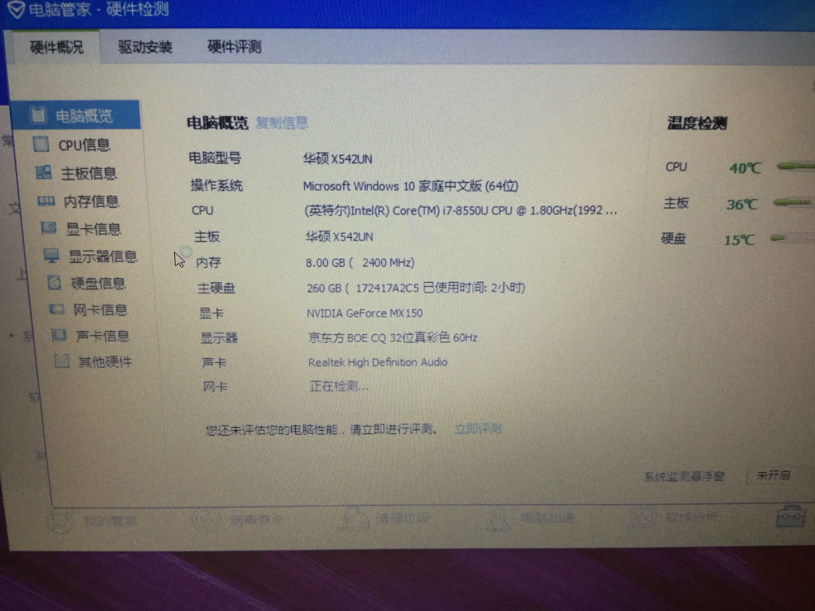The image size is (815, 611).
Task: Click the 软件分析 icon in bottom bar
Action: [641, 517]
